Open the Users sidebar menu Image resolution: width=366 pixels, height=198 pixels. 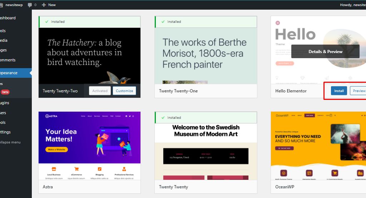coord(3,113)
